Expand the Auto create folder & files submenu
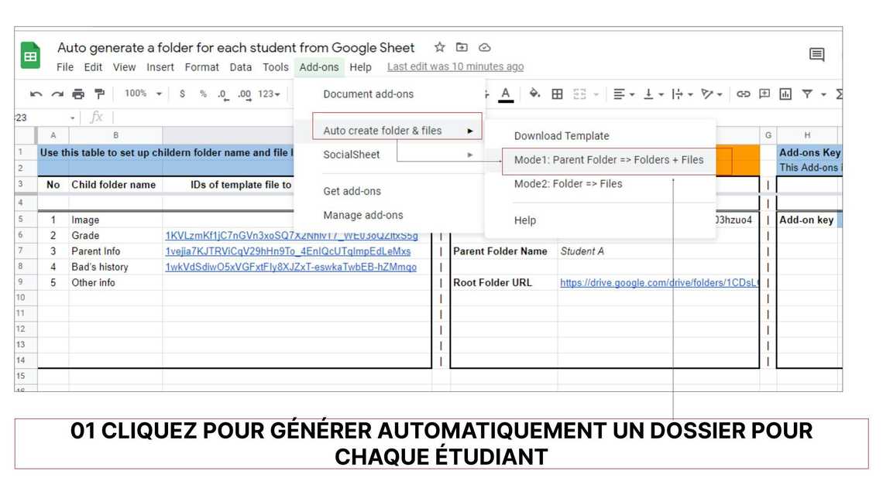883x481 pixels. click(x=397, y=131)
